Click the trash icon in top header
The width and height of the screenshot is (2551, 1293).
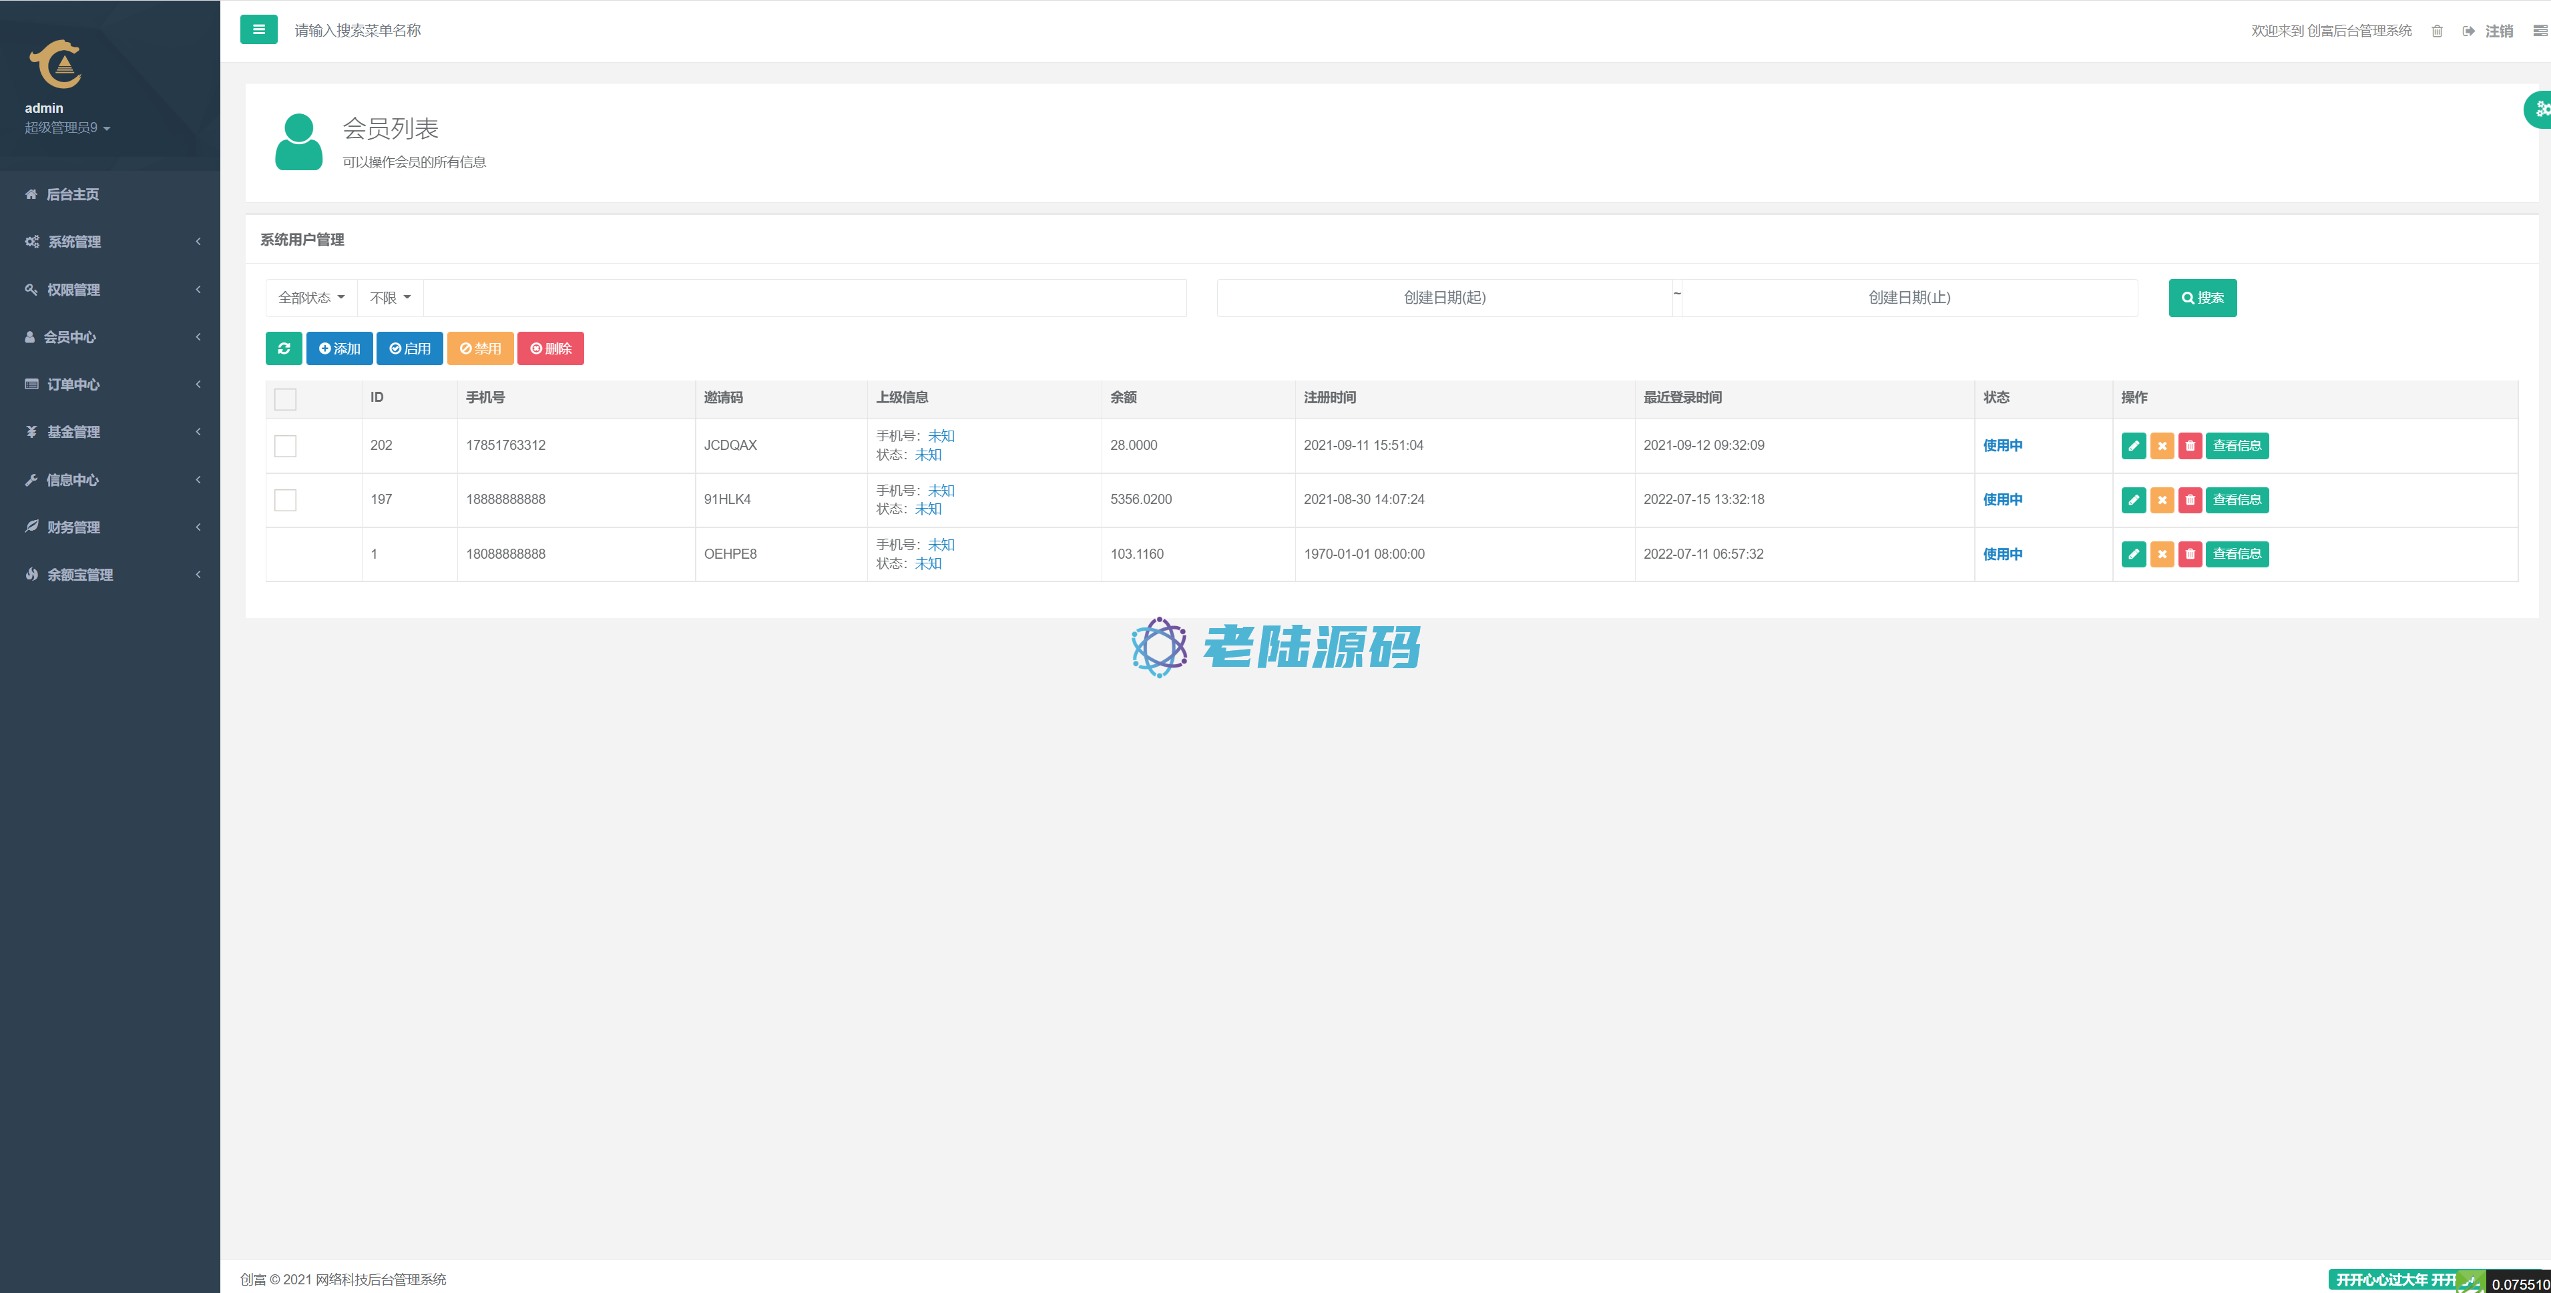[2437, 31]
